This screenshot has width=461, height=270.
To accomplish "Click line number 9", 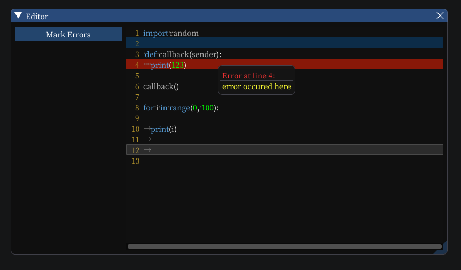I will click(137, 118).
